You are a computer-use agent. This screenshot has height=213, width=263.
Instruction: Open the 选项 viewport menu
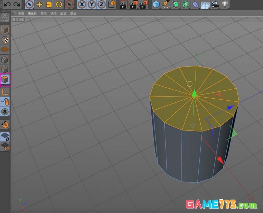click(x=53, y=14)
